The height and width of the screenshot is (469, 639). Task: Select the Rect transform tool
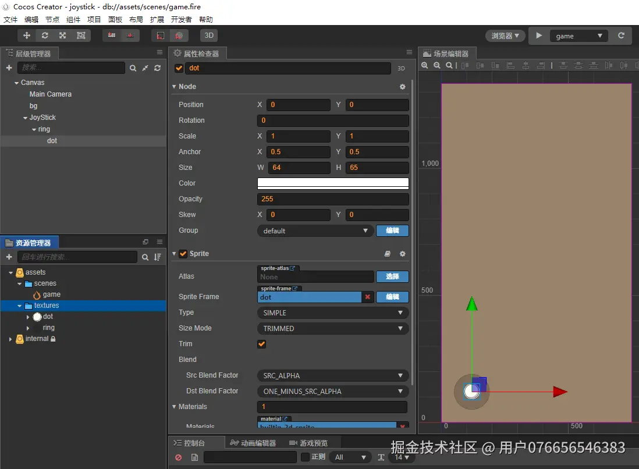coord(81,35)
